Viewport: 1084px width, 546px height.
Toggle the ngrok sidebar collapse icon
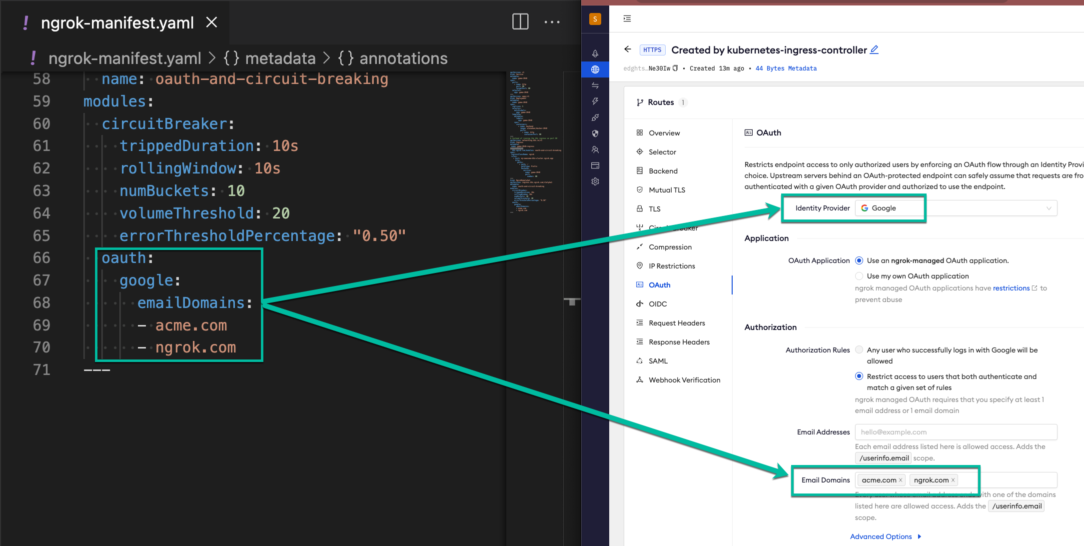click(x=627, y=18)
